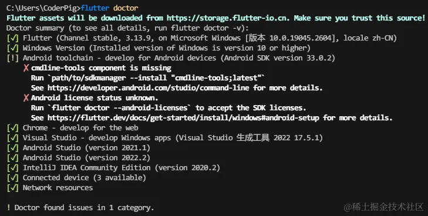Open the flutter.dev android-setup docs link
Viewport: 428px width, 216px height.
pos(183,118)
